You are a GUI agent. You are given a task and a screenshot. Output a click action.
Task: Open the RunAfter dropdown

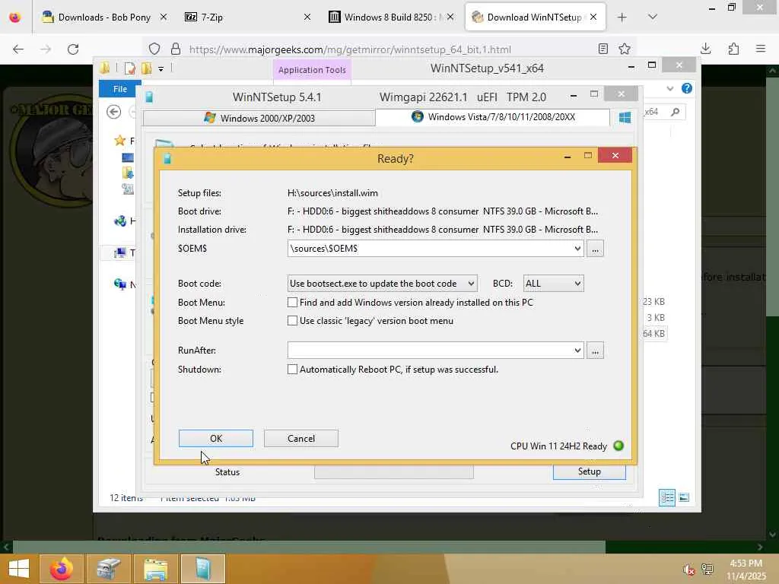(x=577, y=350)
